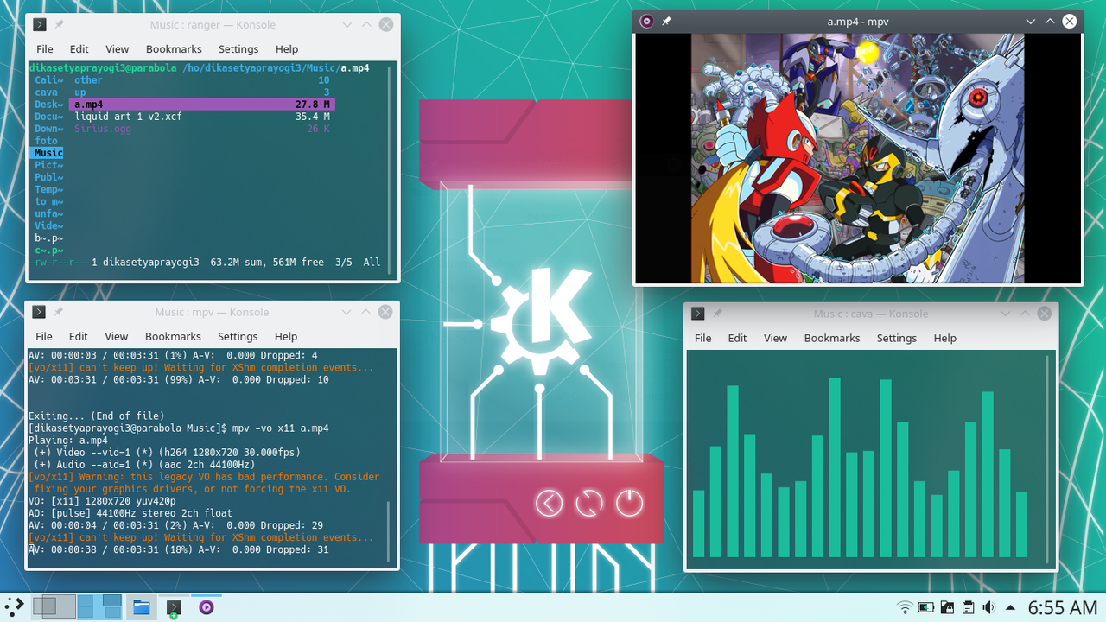Open View menu in cava Konsole
1106x622 pixels.
[776, 338]
